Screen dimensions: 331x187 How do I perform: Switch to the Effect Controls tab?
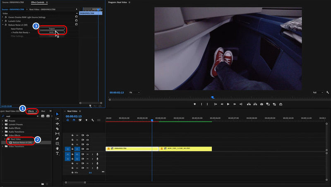click(x=38, y=2)
